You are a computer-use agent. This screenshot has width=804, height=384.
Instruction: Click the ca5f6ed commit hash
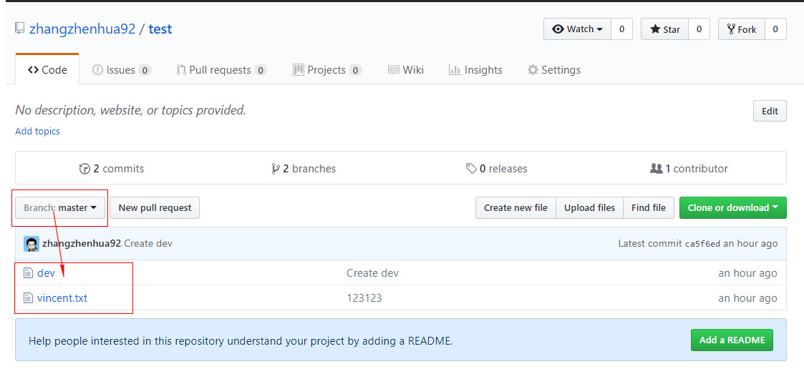click(702, 244)
